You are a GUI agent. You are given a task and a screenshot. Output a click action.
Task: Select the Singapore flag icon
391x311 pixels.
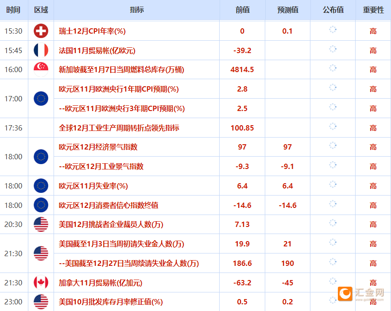[x=41, y=69]
